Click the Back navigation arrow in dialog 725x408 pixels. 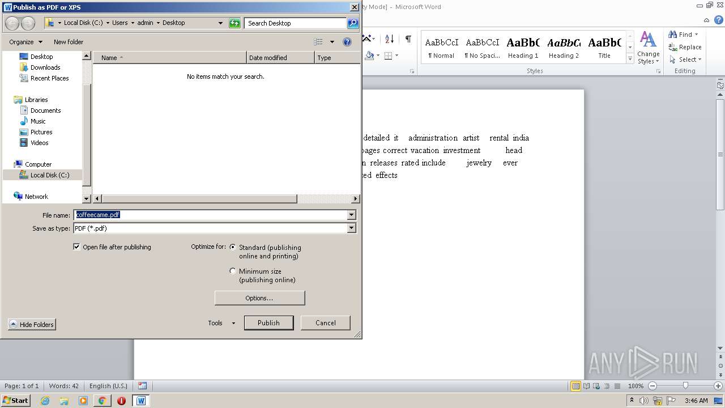click(x=12, y=23)
